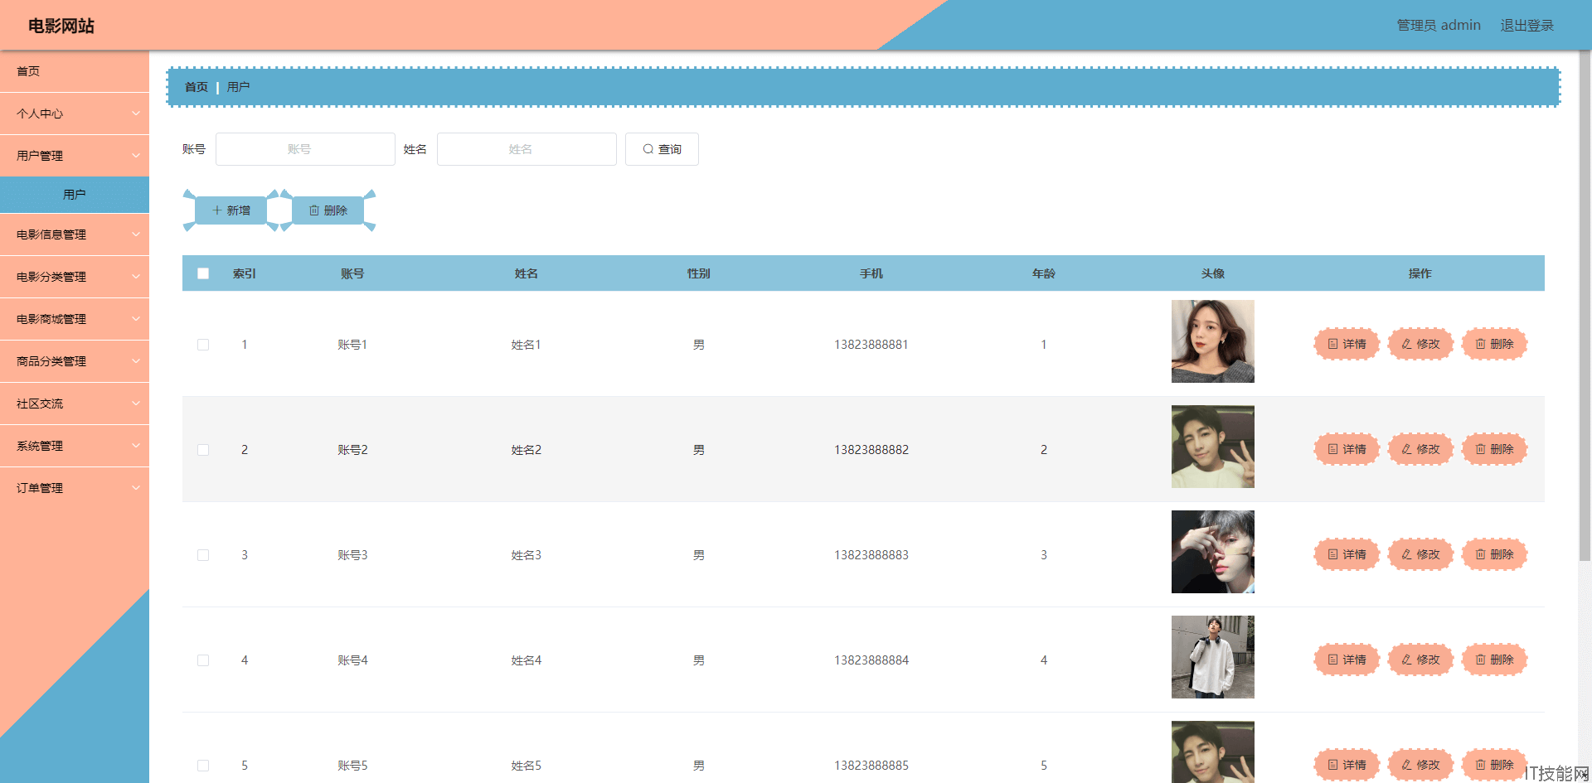Check the checkbox for row 账号5
The width and height of the screenshot is (1592, 783).
pos(203,766)
